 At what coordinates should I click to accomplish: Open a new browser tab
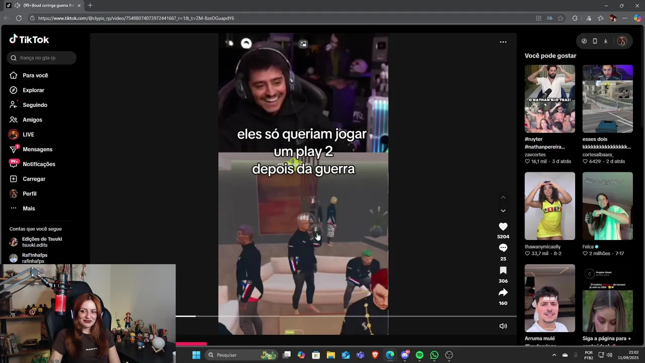[90, 6]
